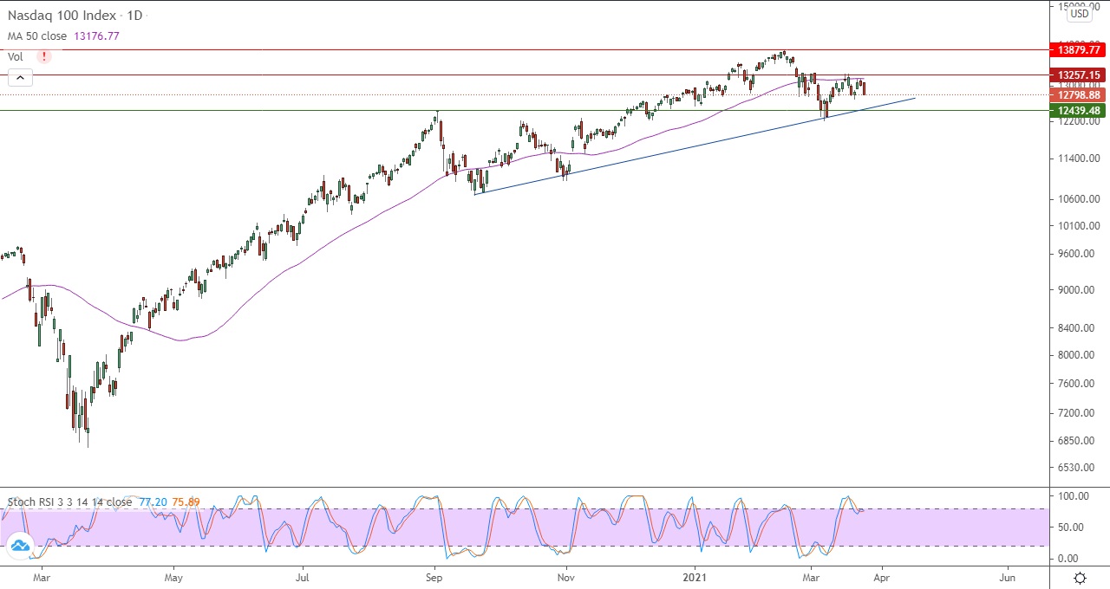Select the MA 50 close indicator label
This screenshot has height=589, width=1110.
click(x=39, y=36)
